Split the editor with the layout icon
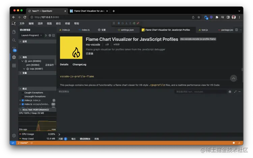Screen dimensions: 253x158 (236, 30)
